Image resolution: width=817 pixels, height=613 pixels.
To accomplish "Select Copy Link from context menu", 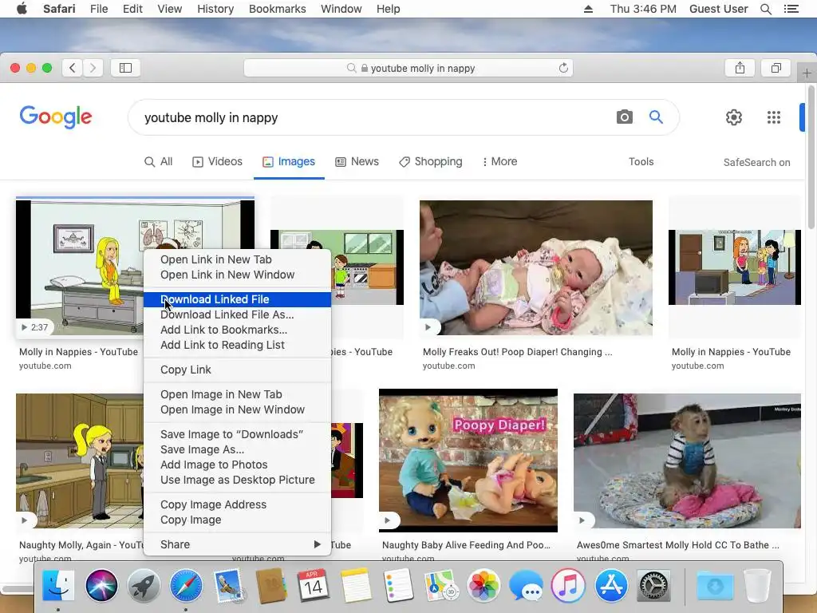I will 237,370.
